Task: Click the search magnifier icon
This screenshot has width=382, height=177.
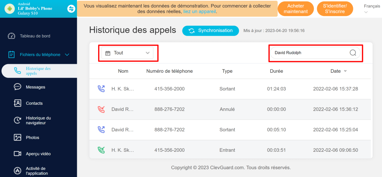Action: tap(353, 53)
